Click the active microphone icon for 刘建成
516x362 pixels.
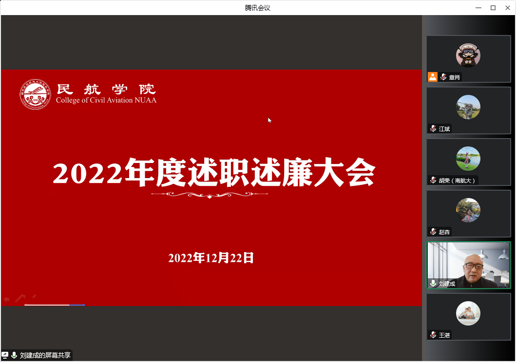(x=433, y=283)
